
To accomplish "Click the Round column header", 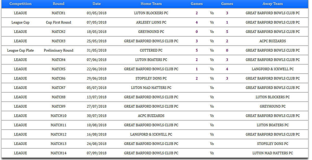I will 59,4.
